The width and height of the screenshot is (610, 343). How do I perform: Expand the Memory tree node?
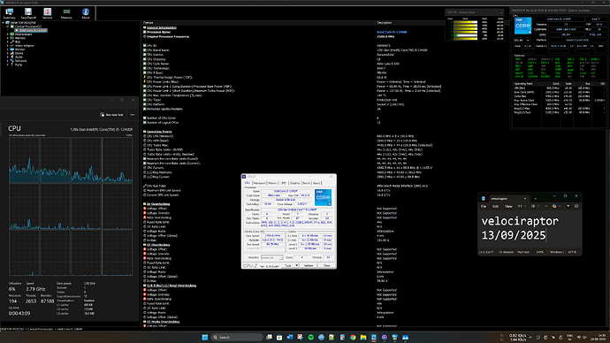7,38
